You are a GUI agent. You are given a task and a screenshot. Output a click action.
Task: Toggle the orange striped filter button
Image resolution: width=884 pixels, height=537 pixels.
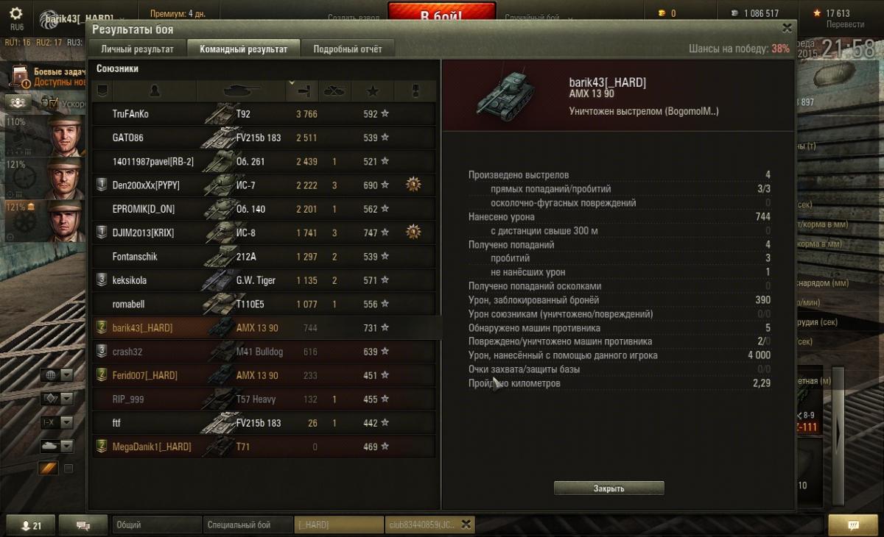tap(49, 469)
